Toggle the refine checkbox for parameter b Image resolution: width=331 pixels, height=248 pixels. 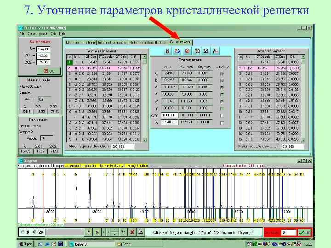pos(222,80)
